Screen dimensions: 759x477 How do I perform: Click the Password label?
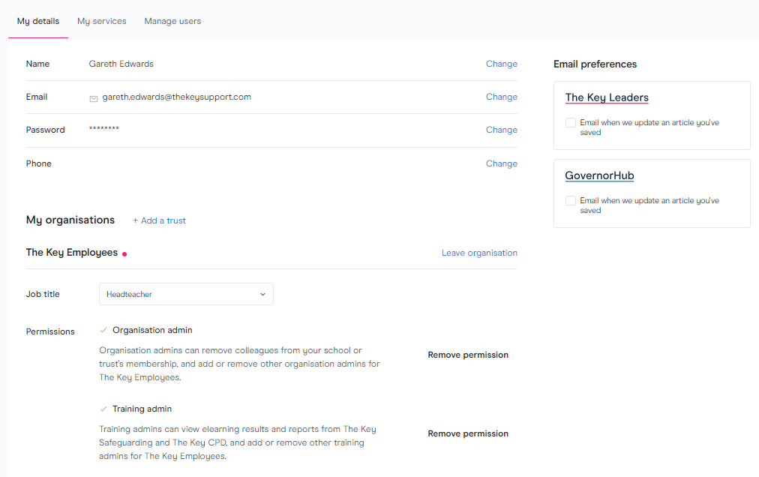pyautogui.click(x=46, y=130)
